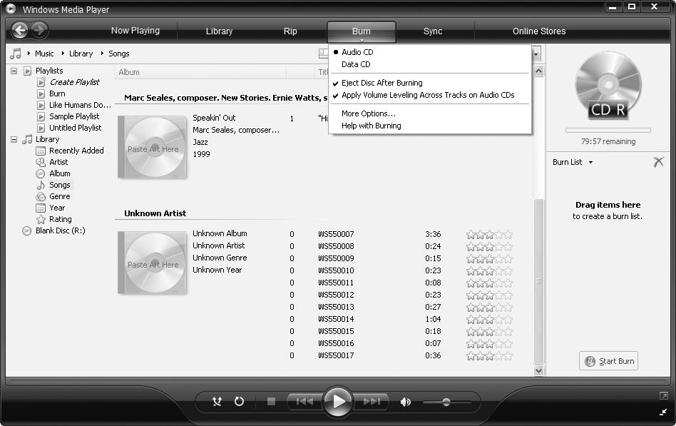The height and width of the screenshot is (426, 676).
Task: Click the Rating star icon
Action: tap(41, 219)
